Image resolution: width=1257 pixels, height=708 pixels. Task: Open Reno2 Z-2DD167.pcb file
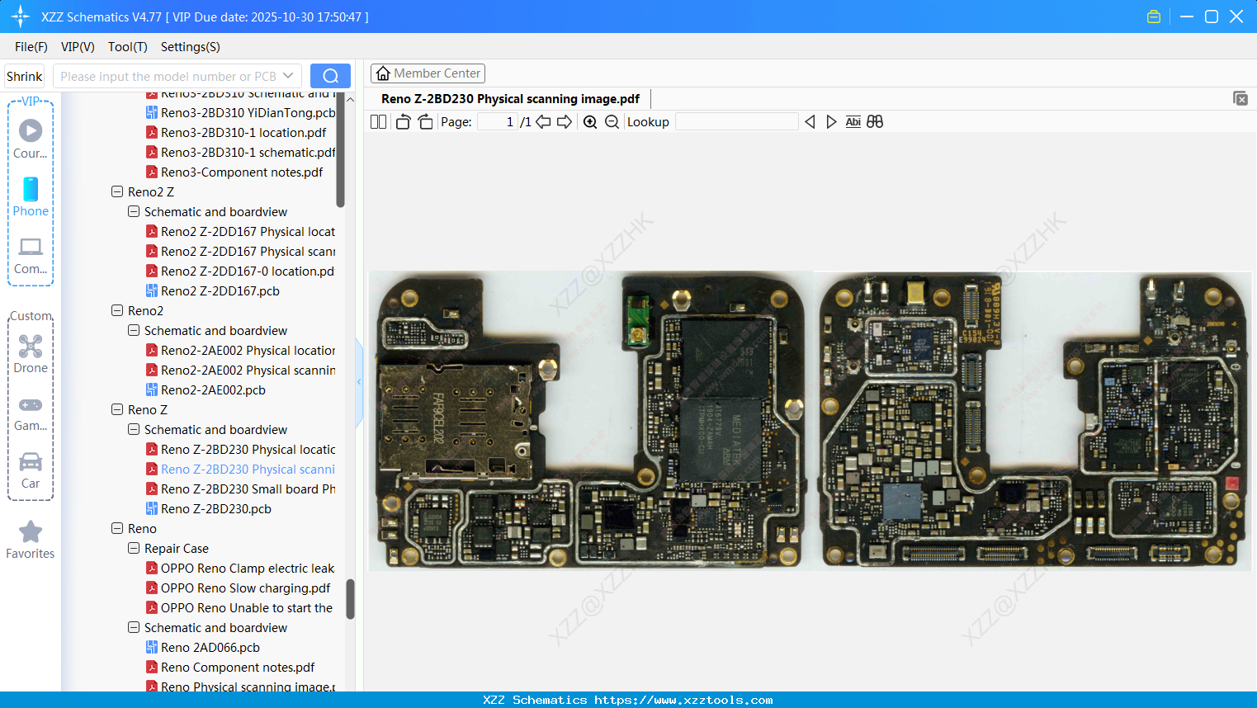(220, 290)
